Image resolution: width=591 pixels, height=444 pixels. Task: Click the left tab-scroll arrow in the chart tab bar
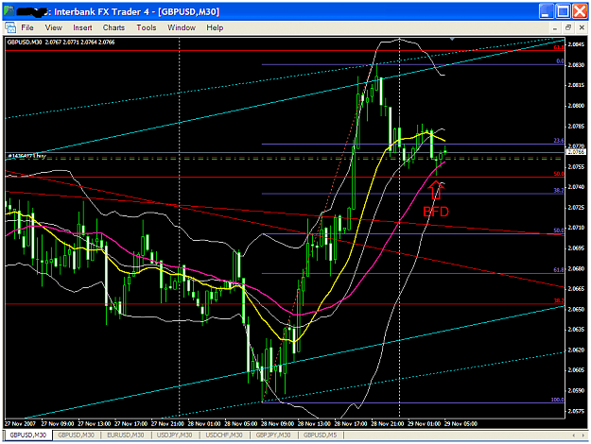pos(574,435)
